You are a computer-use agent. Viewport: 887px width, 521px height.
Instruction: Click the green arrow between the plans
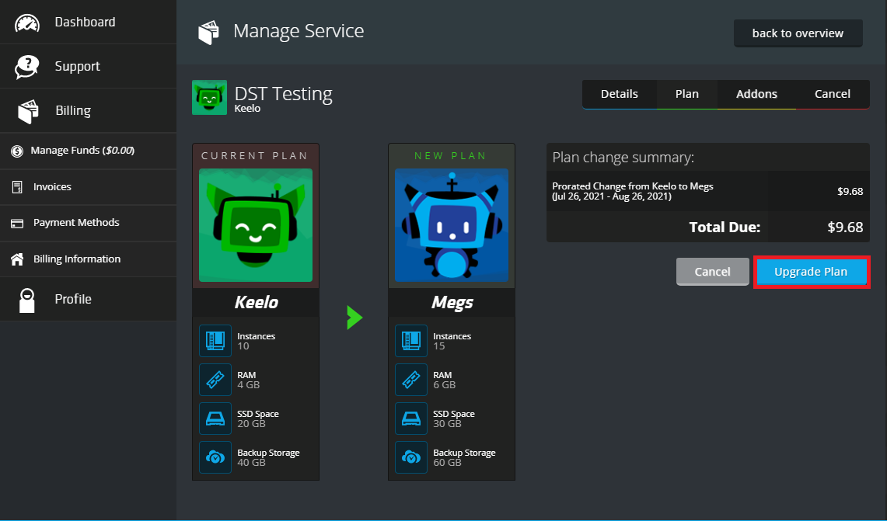[354, 318]
